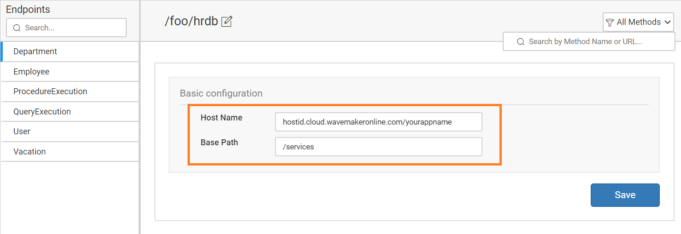Expand the All Methods dropdown chevron

668,22
